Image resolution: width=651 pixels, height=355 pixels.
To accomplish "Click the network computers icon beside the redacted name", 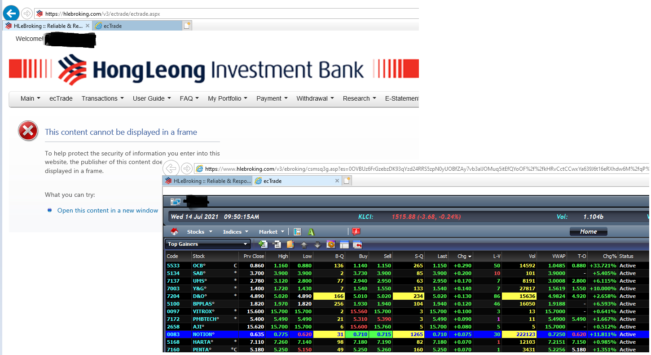I will click(175, 202).
